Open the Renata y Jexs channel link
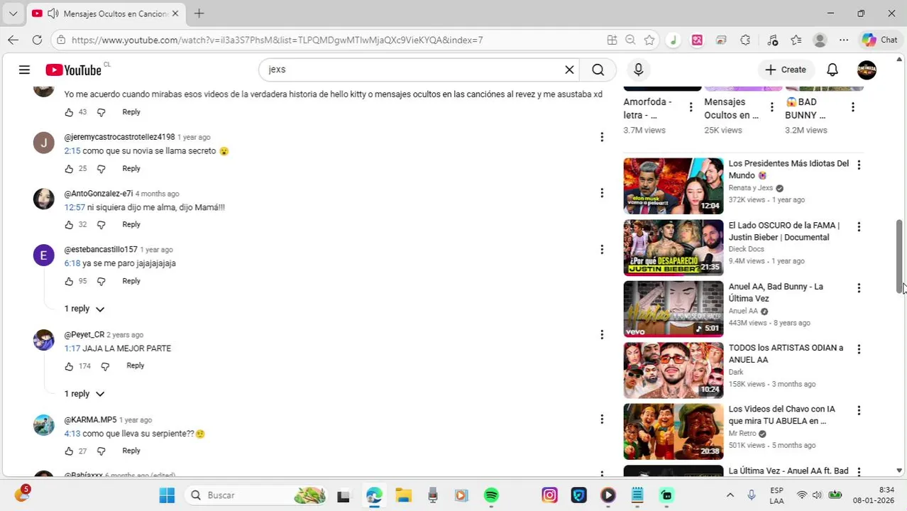This screenshot has height=511, width=907. click(x=750, y=188)
